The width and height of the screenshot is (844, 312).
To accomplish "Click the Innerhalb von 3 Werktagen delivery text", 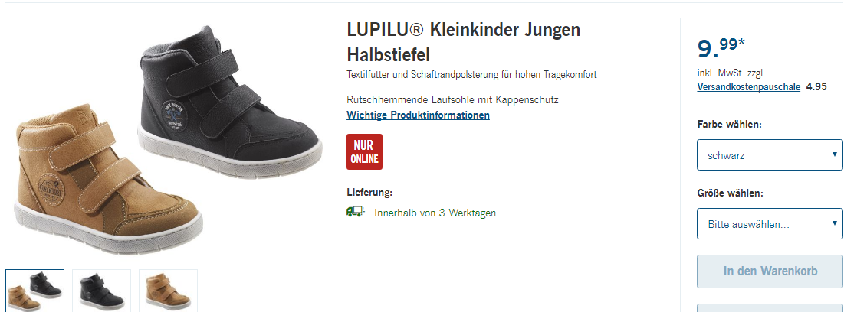I will [435, 213].
